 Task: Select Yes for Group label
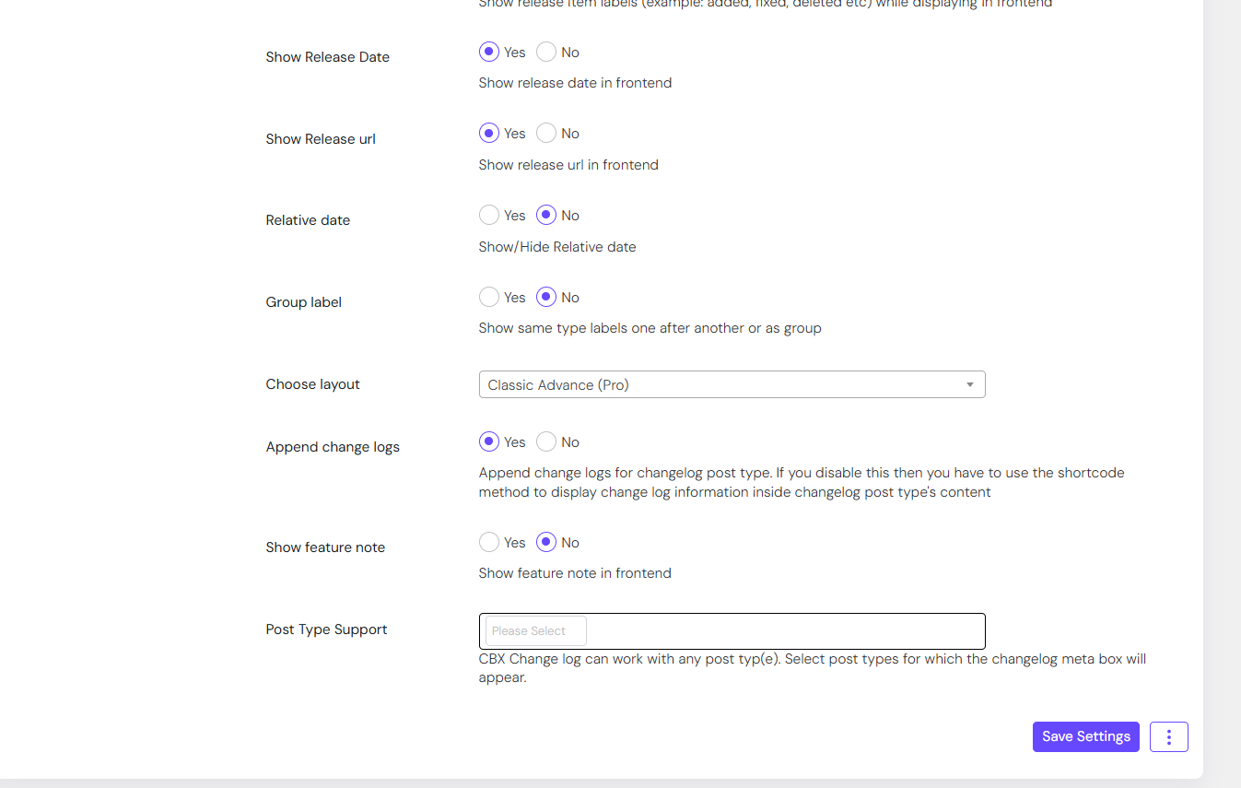click(x=489, y=297)
